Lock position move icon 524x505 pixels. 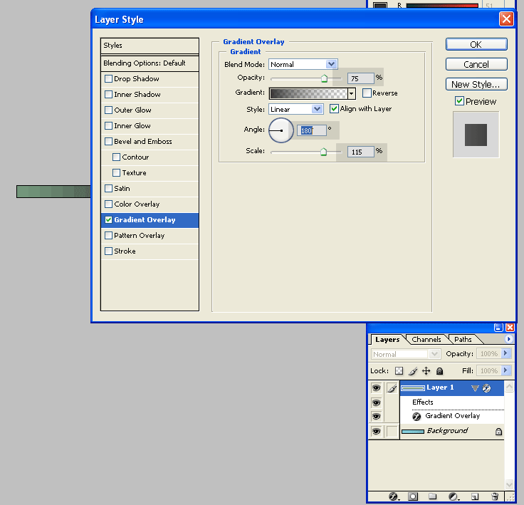[x=426, y=371]
